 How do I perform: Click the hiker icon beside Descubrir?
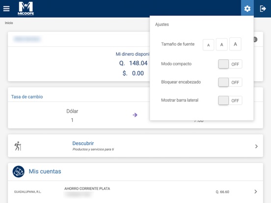18,146
